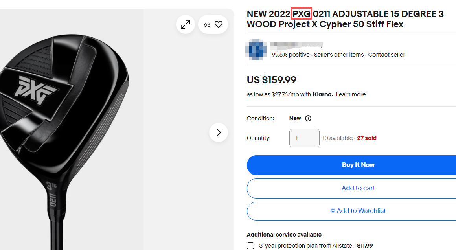Click the listing title text

pos(345,19)
